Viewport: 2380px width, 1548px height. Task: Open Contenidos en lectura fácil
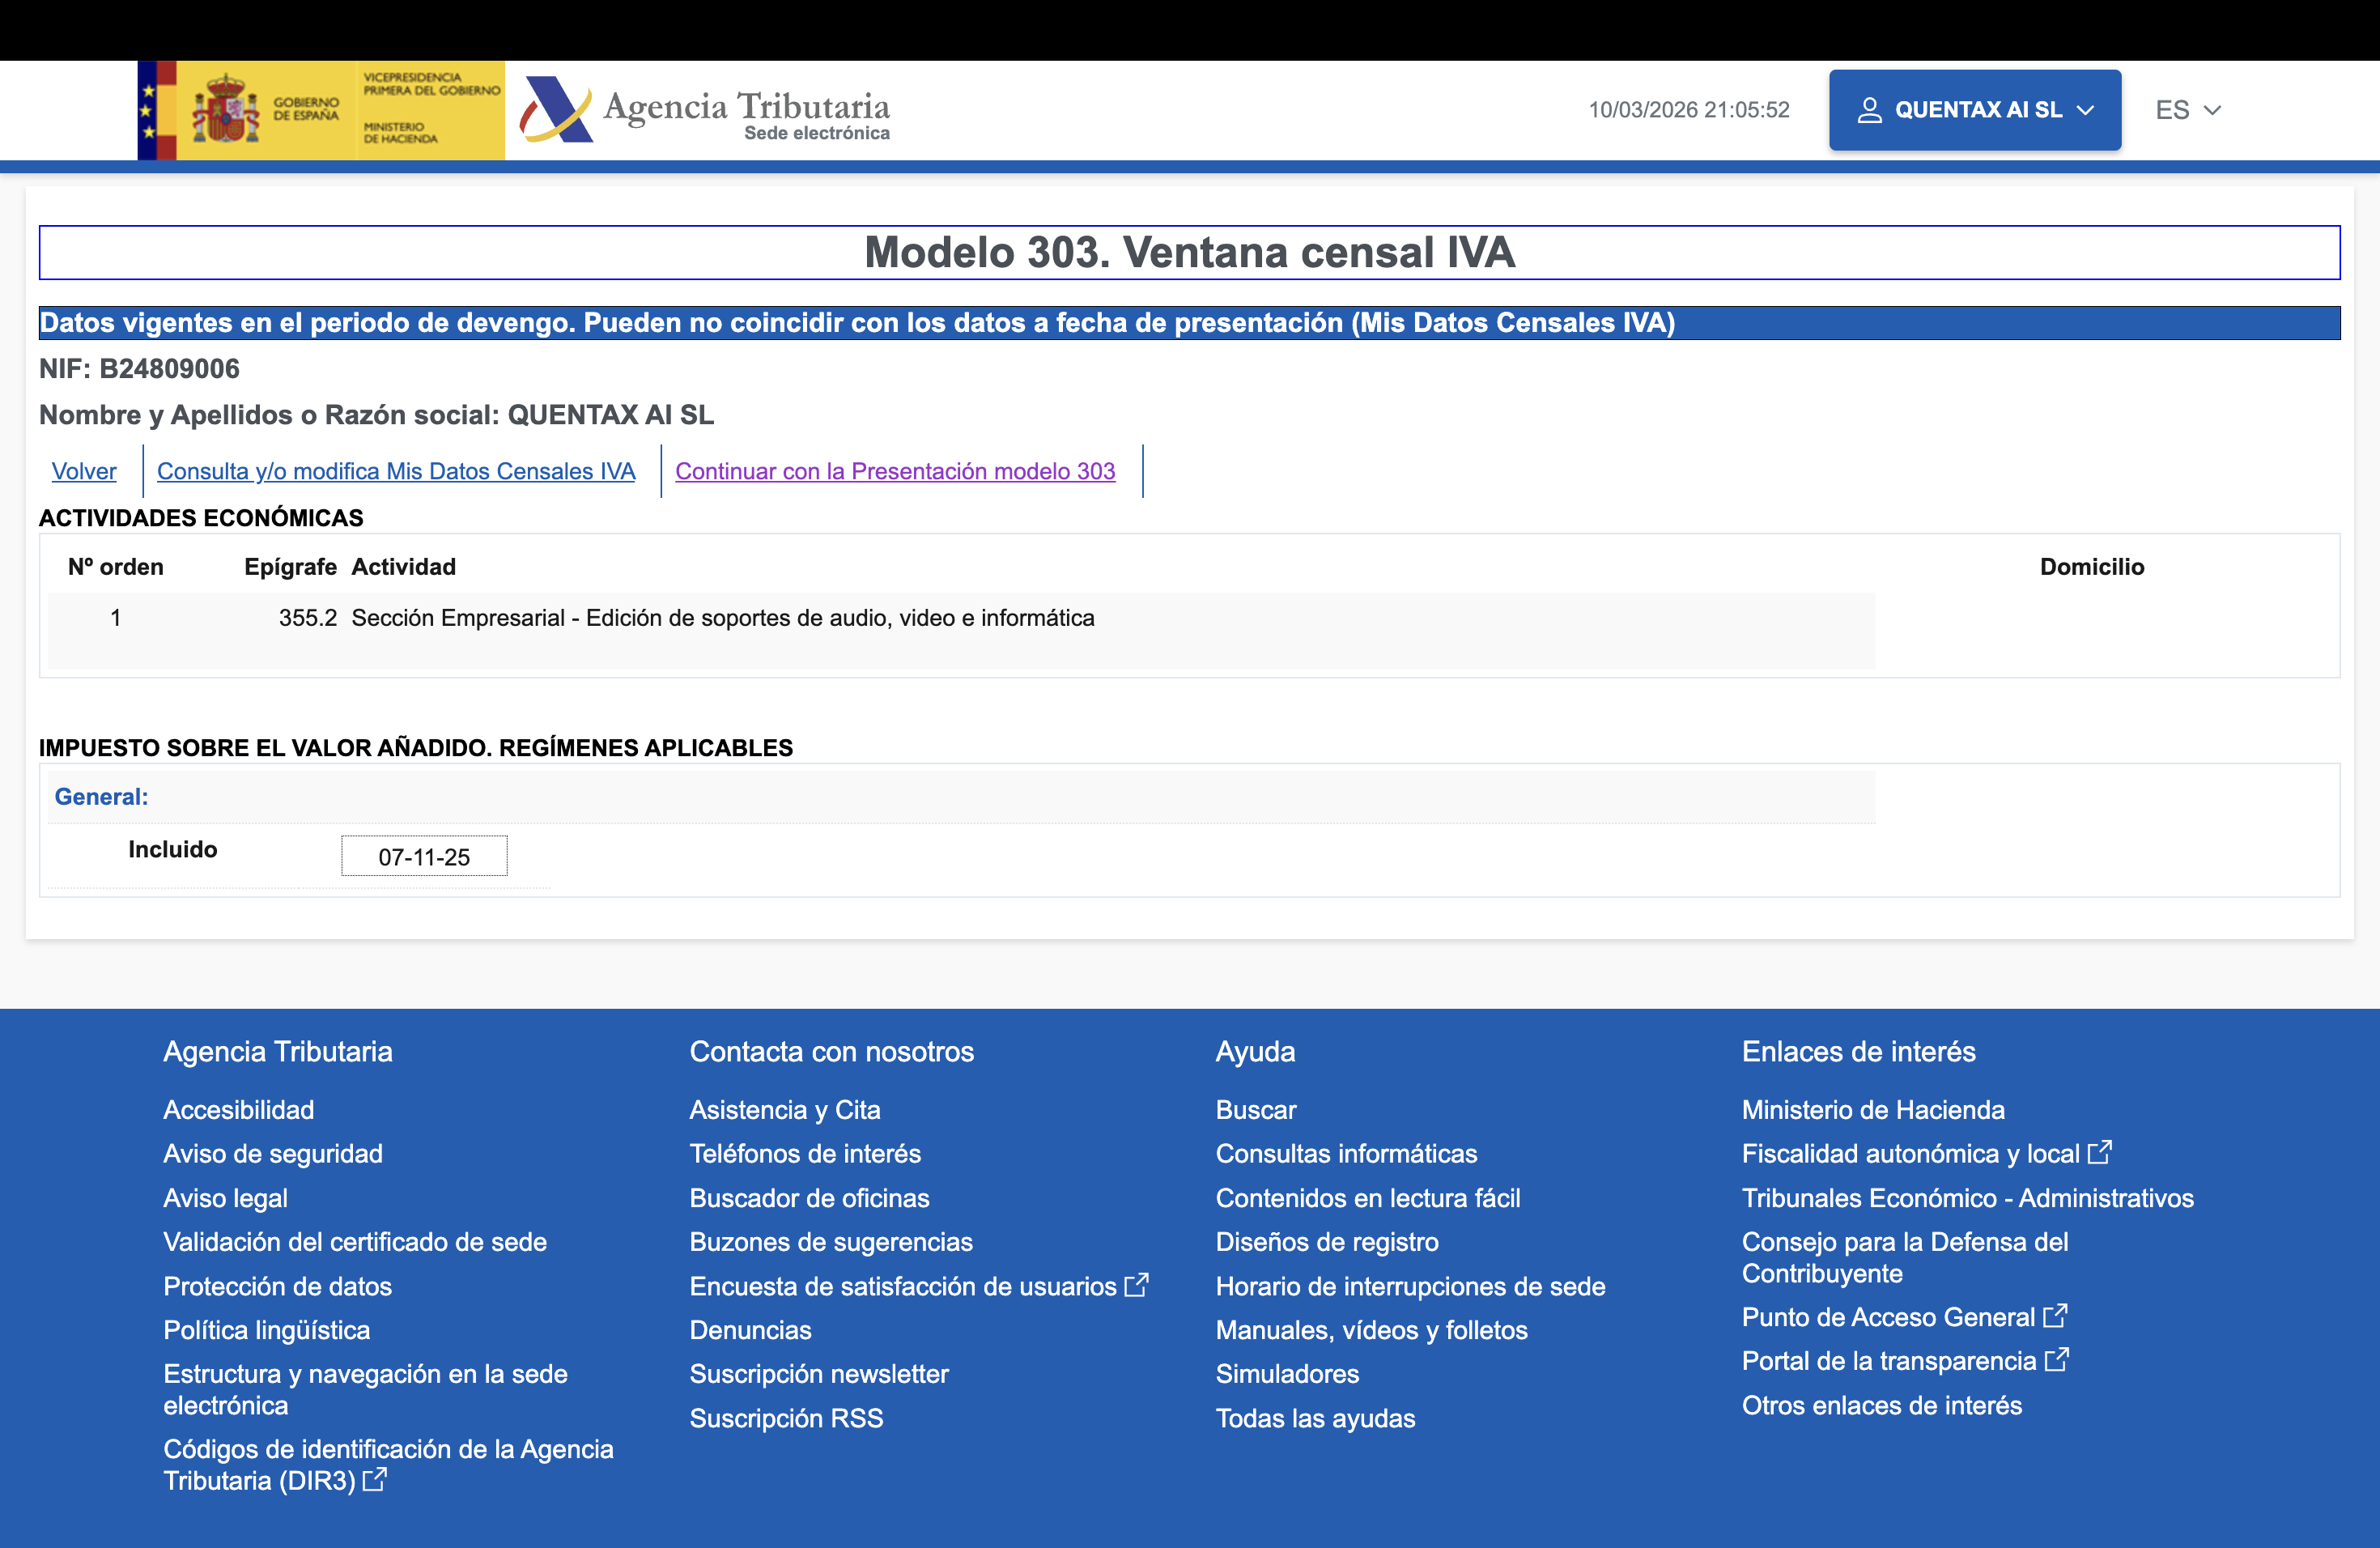(x=1368, y=1197)
